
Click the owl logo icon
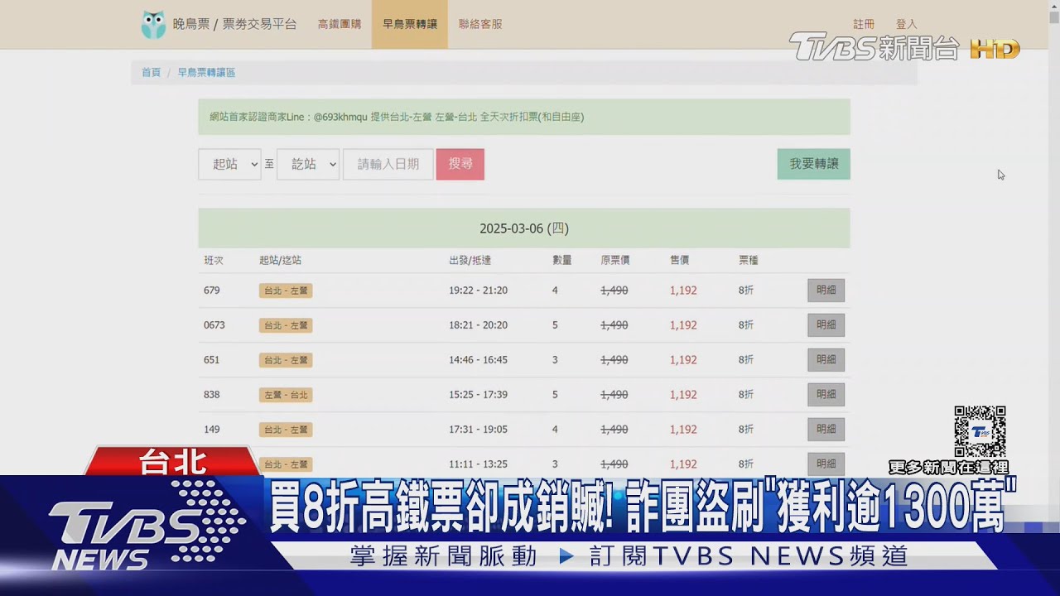153,25
